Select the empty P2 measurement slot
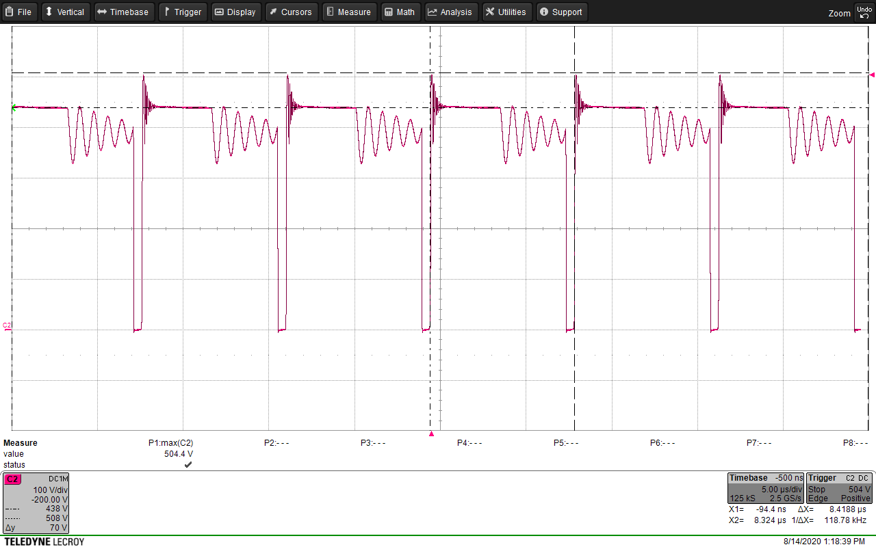 (276, 443)
